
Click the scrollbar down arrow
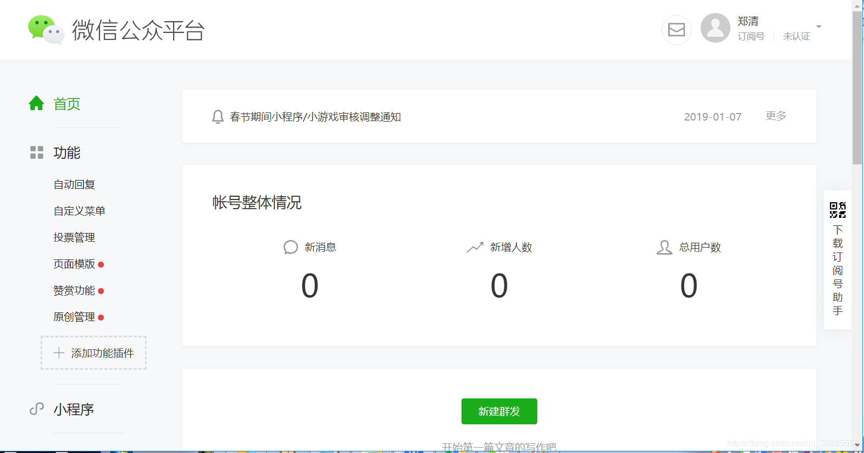(x=857, y=445)
